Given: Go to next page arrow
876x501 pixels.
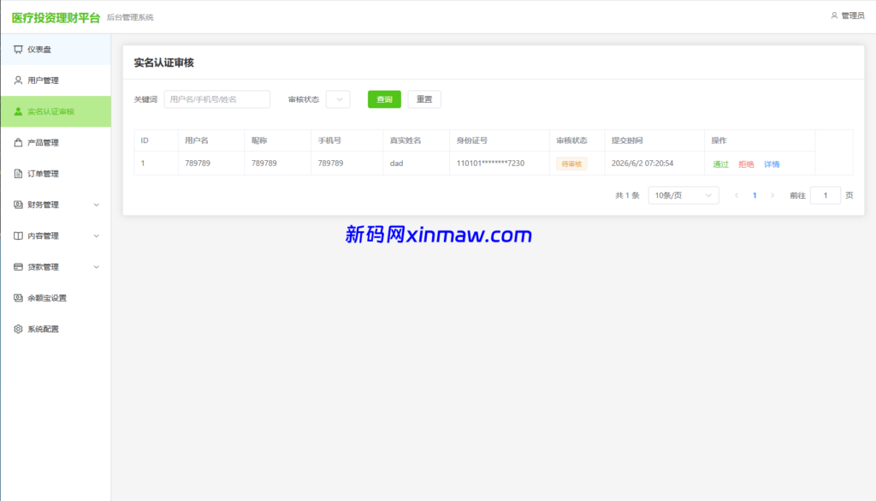Looking at the screenshot, I should click(x=772, y=195).
